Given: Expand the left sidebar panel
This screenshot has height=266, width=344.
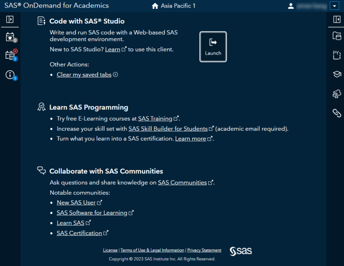Looking at the screenshot, I should 10,20.
